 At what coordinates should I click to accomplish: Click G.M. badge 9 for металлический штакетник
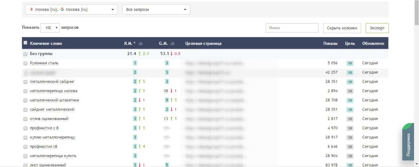coord(167,100)
